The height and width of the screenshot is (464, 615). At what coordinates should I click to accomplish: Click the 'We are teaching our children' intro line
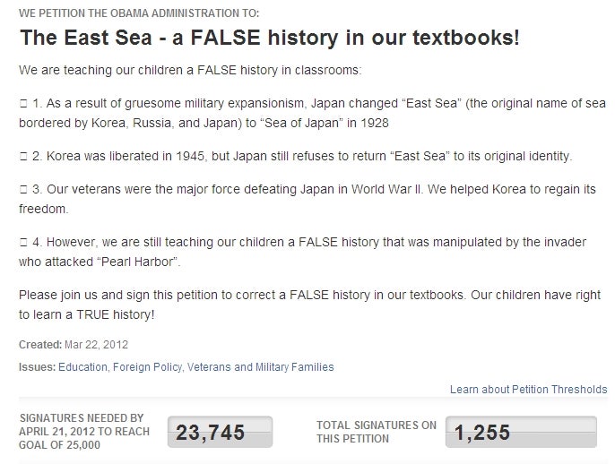pos(190,70)
